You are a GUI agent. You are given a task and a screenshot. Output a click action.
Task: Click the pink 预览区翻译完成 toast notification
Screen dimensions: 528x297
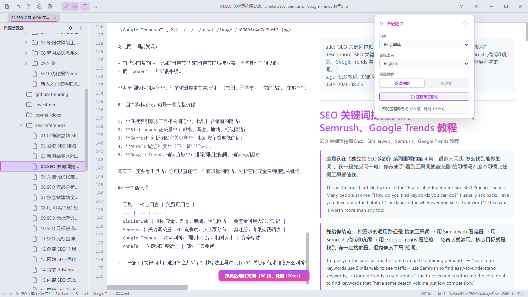(264, 276)
